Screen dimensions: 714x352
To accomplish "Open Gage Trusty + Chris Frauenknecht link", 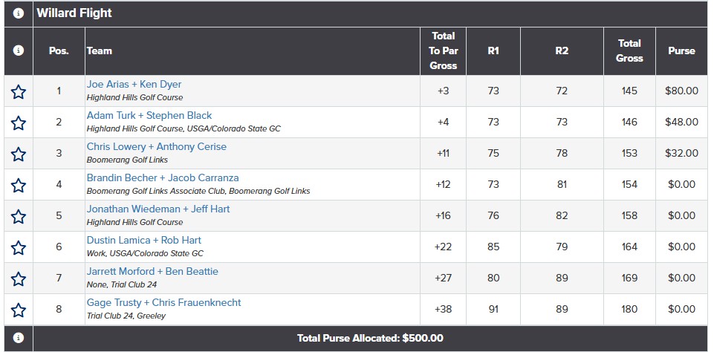I will pyautogui.click(x=164, y=302).
